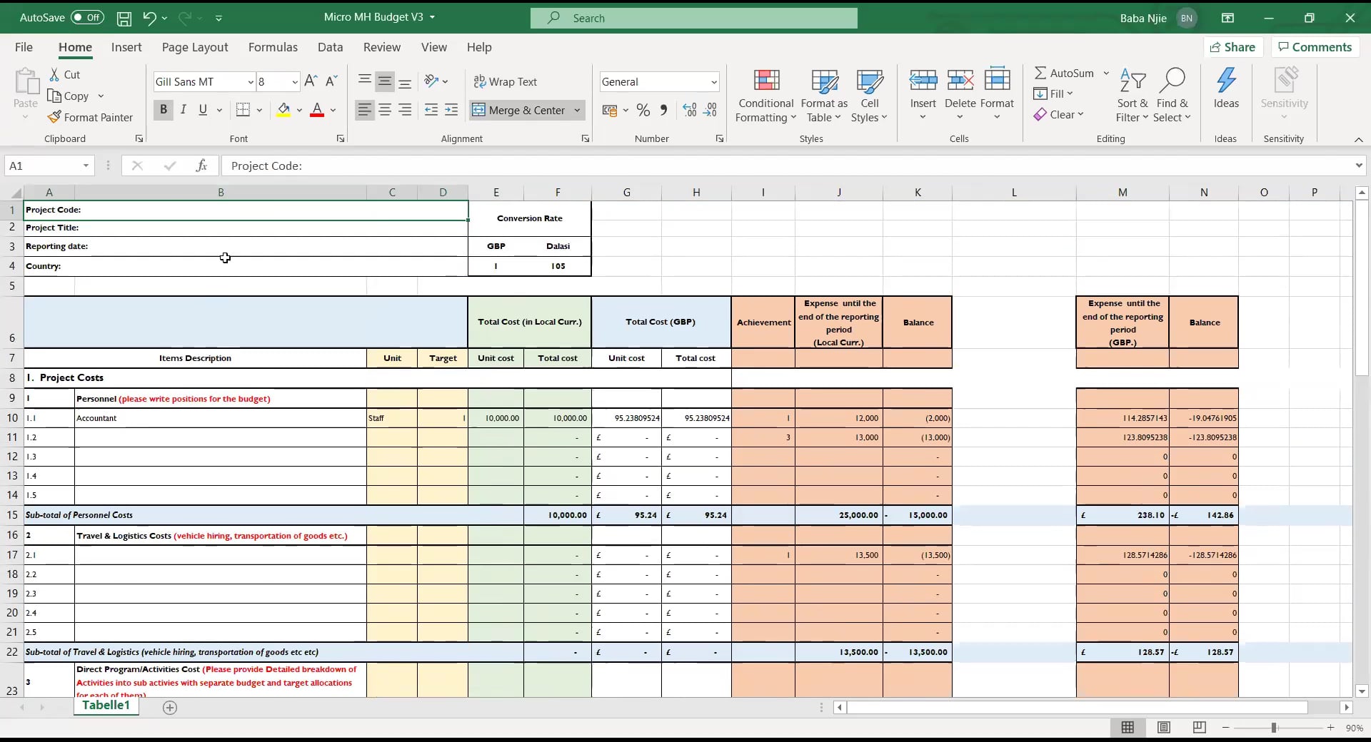
Task: Toggle AutoSave off
Action: pyautogui.click(x=87, y=18)
